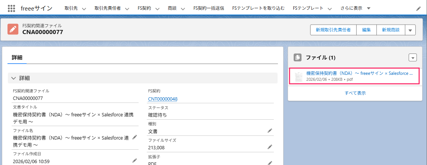Open the FSテンプレート navigation tab
Viewport: 427px width, 165px height.
[308, 9]
